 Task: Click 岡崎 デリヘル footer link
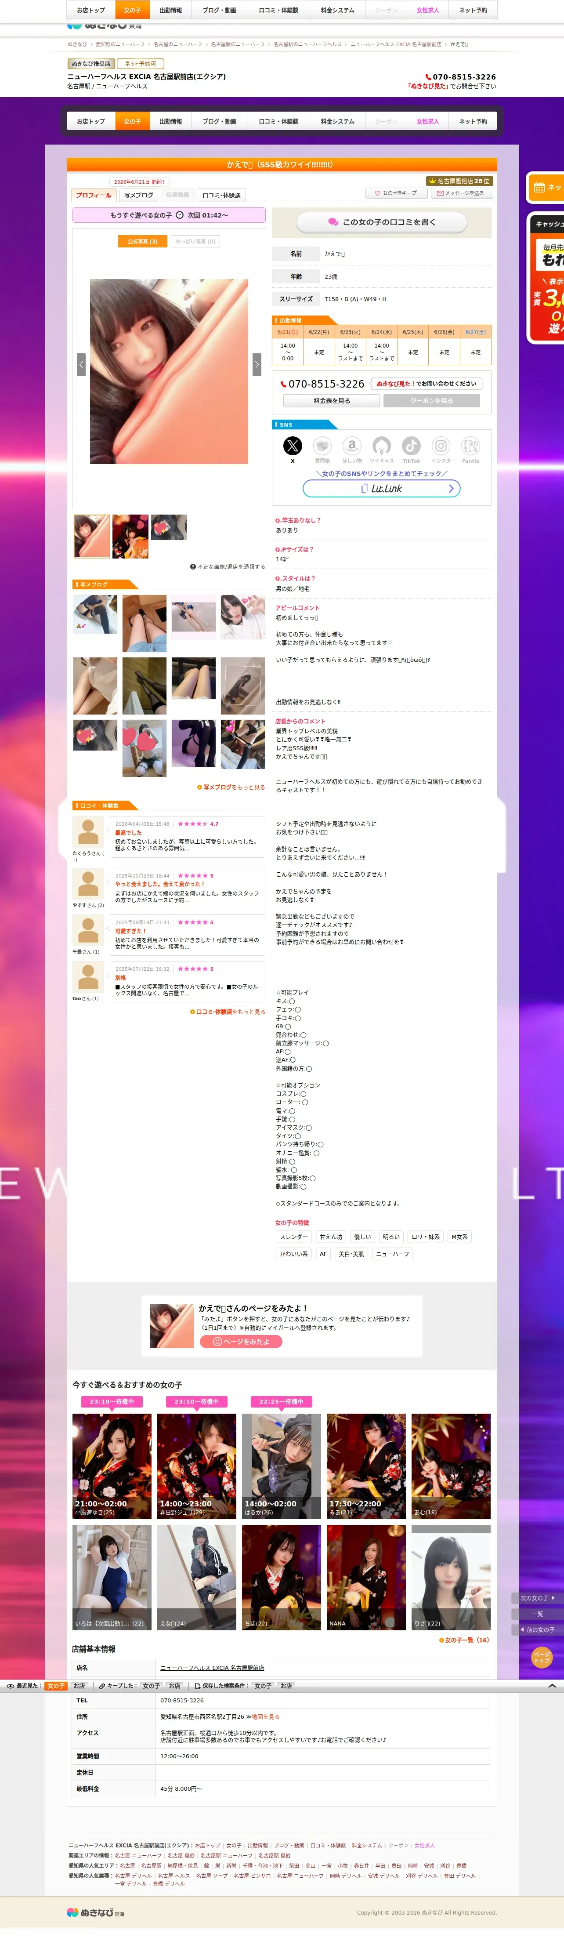click(x=346, y=1876)
